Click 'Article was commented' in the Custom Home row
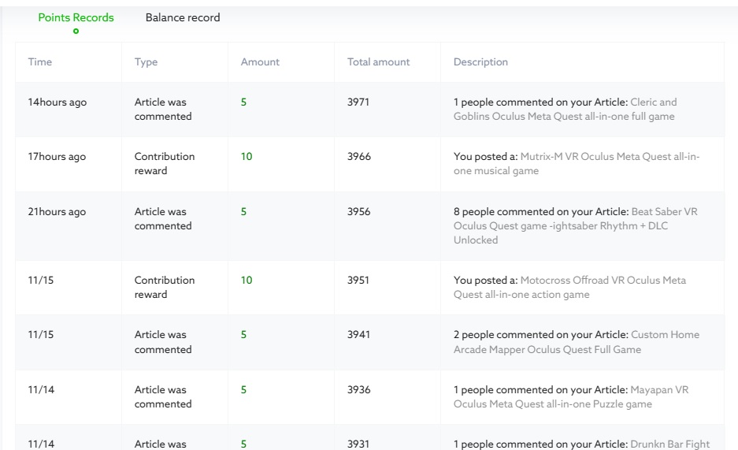 163,342
